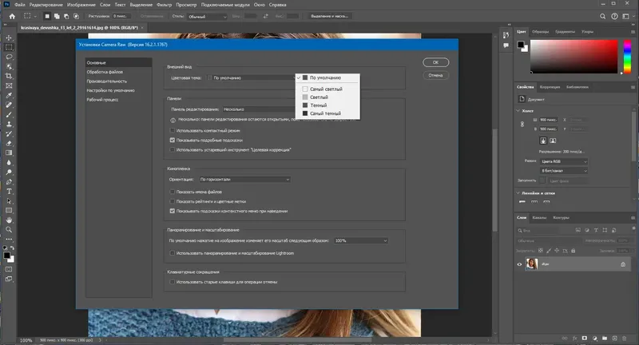Click the OK button
The width and height of the screenshot is (639, 345).
pyautogui.click(x=435, y=61)
